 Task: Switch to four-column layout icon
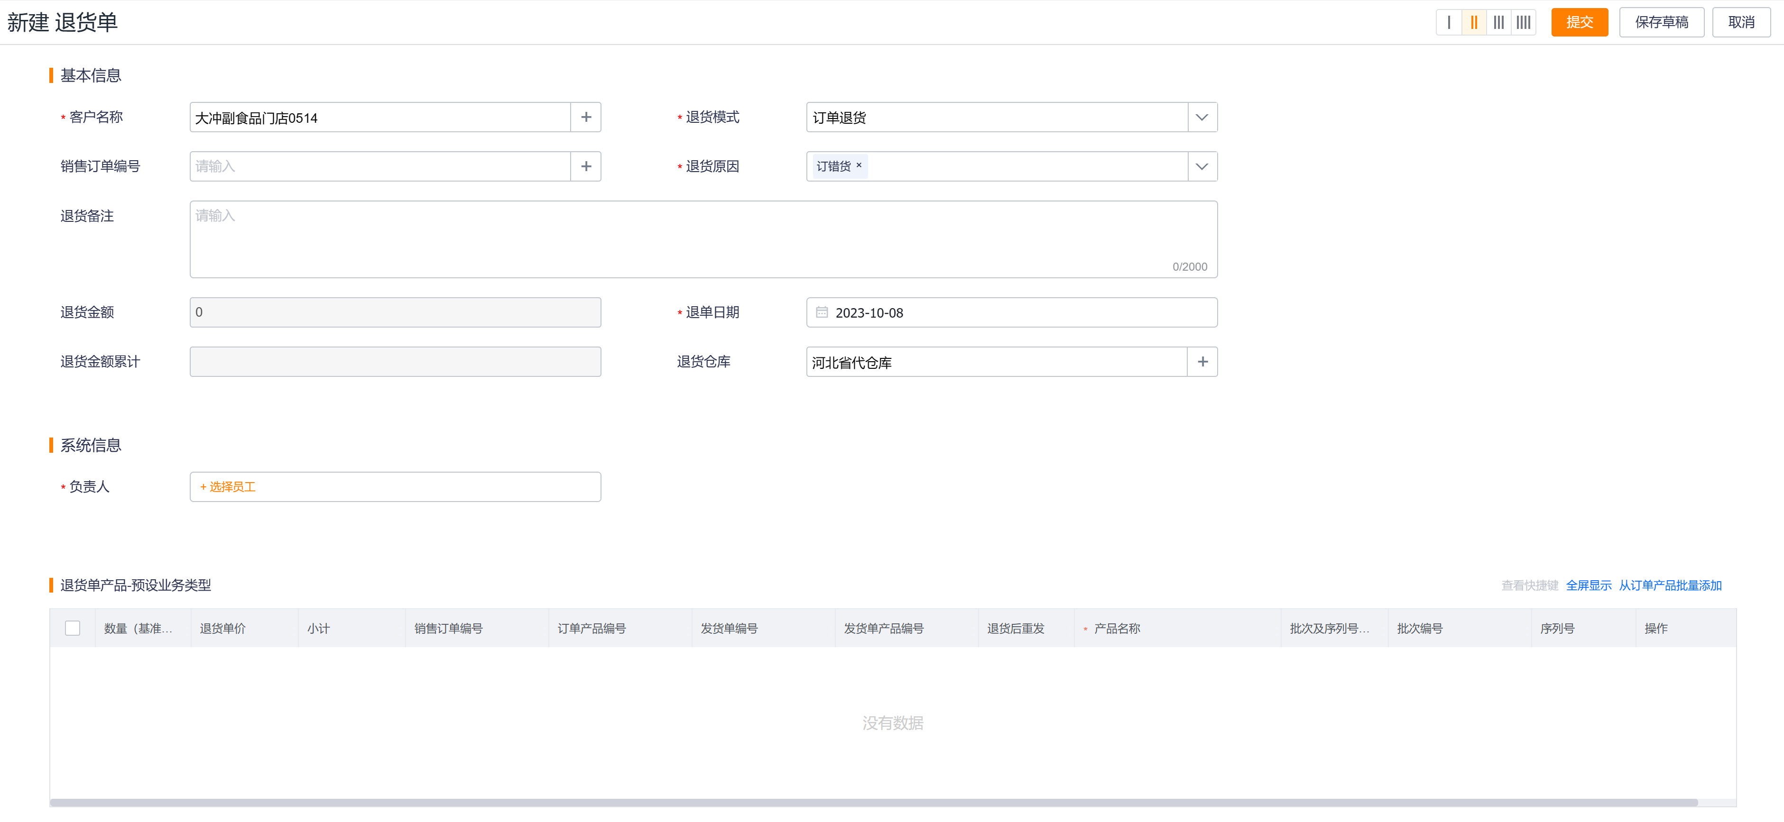pyautogui.click(x=1524, y=22)
